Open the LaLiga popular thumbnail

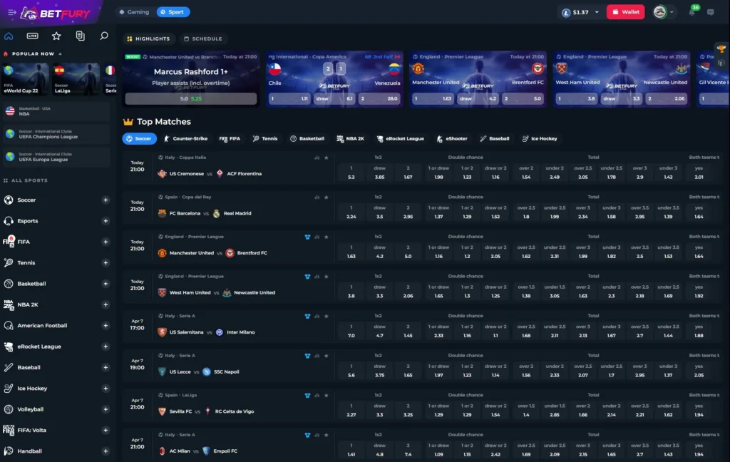click(x=76, y=78)
